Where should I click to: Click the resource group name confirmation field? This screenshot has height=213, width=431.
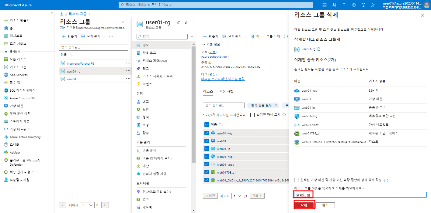click(x=360, y=194)
